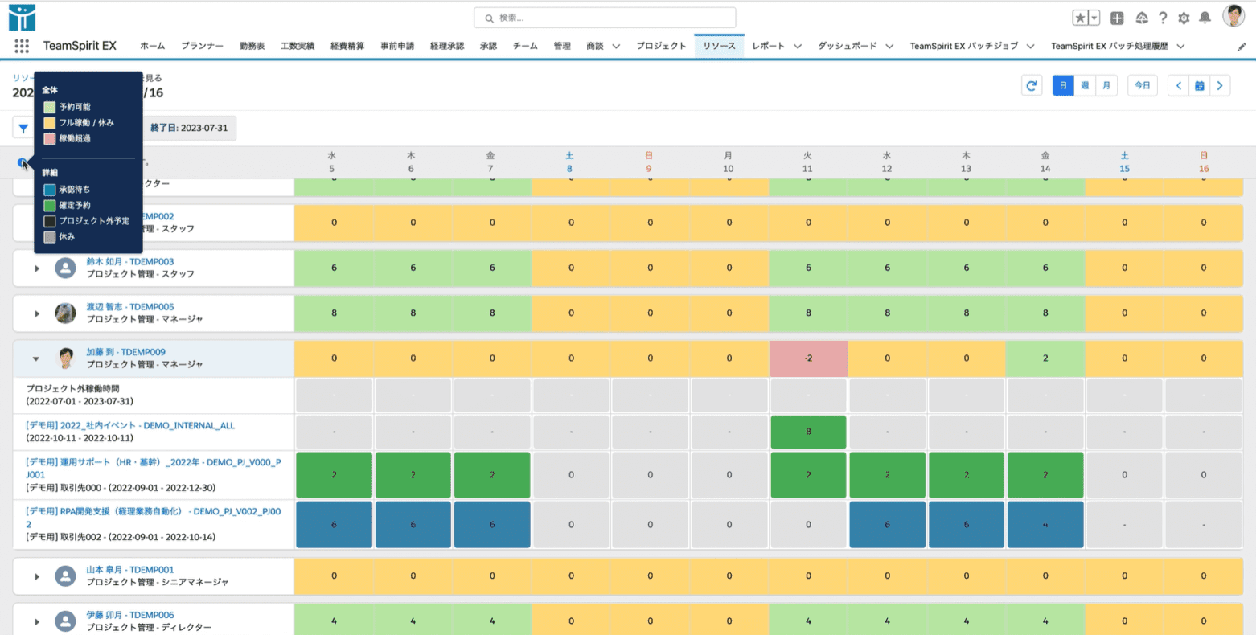Screen dimensions: 1256x635
Task: Open the 鈴木 如月 - TDEMP003 link
Action: click(x=129, y=262)
